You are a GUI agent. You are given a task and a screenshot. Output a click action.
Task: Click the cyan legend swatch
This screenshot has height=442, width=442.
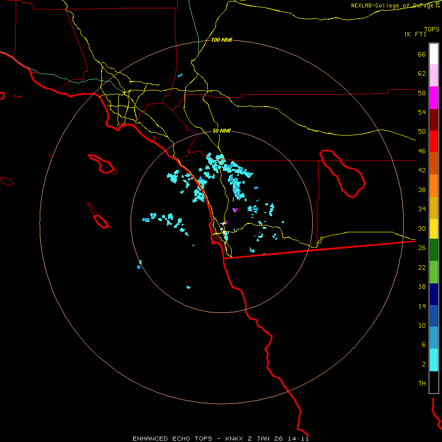pyautogui.click(x=434, y=360)
